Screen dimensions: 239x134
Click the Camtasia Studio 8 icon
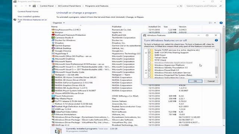click(53, 38)
